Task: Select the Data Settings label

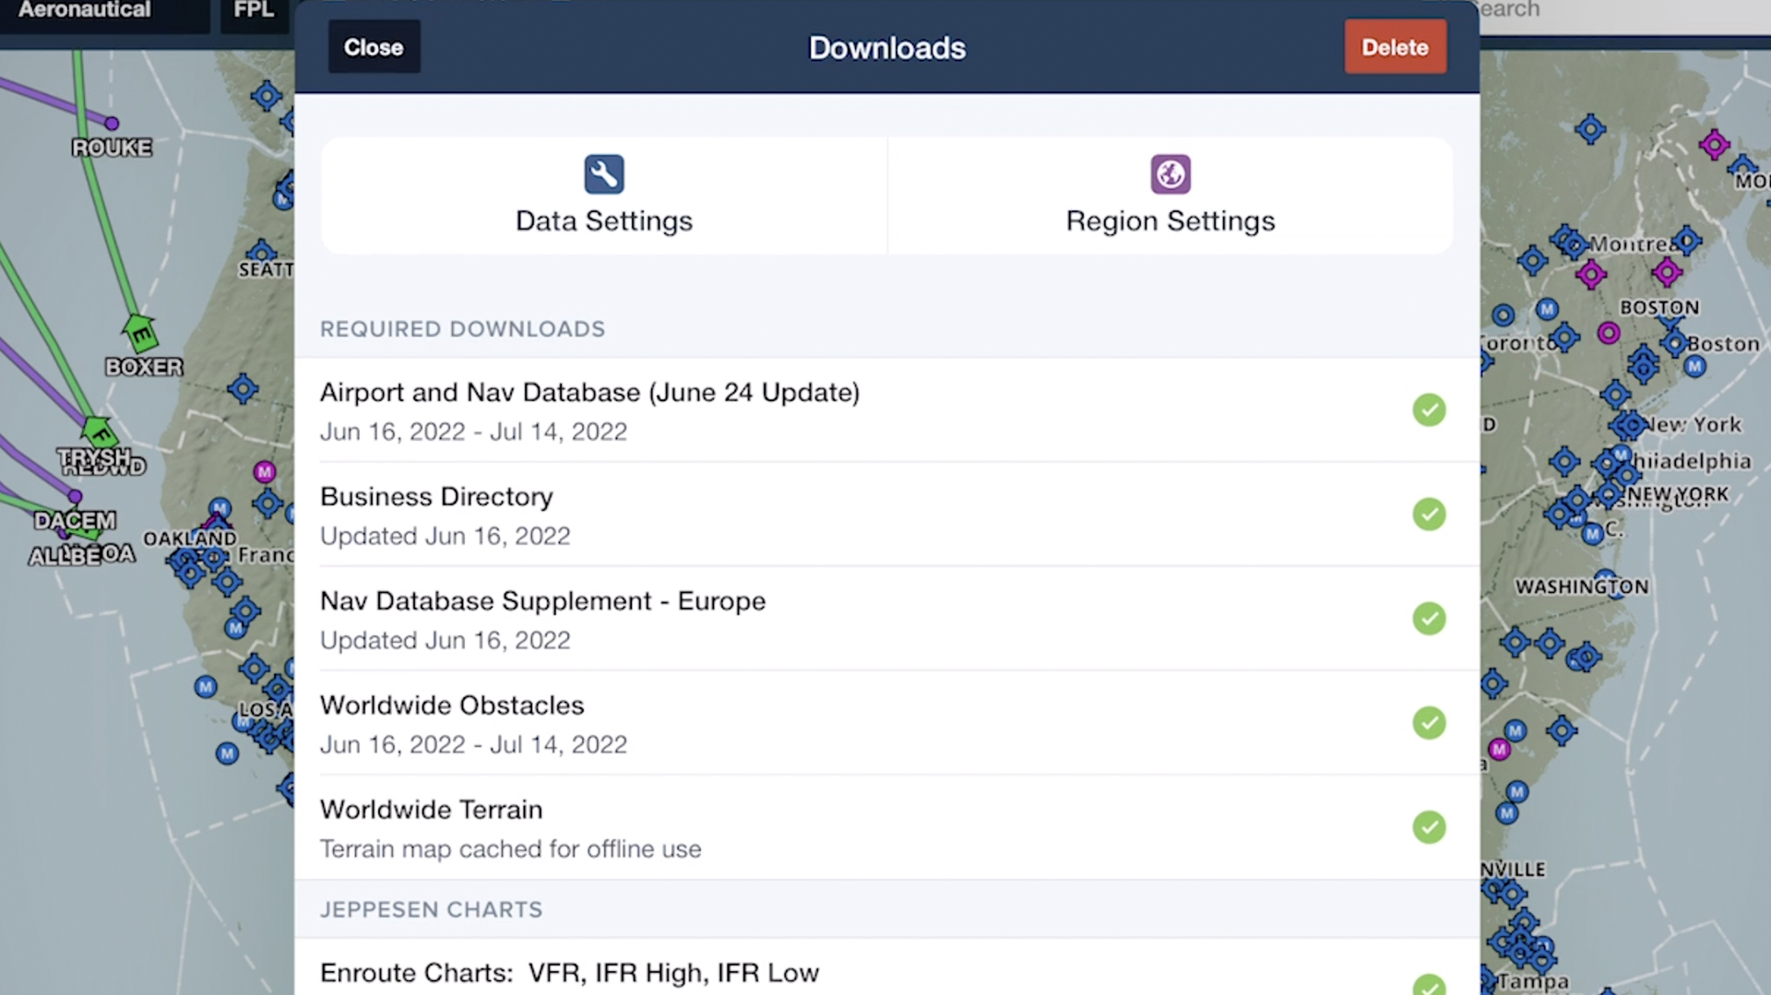Action: click(604, 221)
